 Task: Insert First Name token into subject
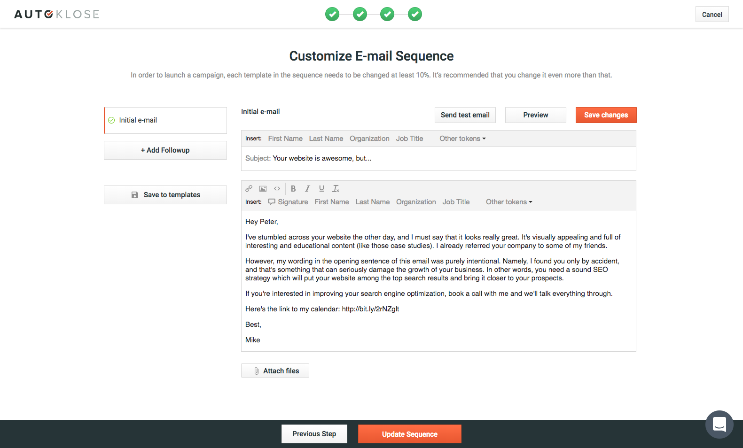pyautogui.click(x=285, y=139)
